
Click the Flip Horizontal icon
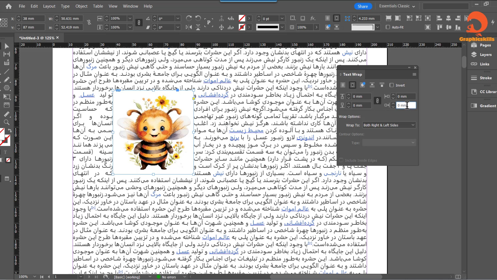(189, 27)
